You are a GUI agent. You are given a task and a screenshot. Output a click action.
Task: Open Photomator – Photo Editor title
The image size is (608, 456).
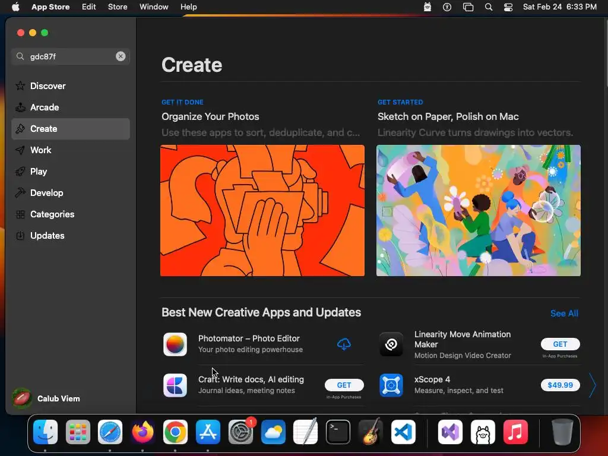pos(249,338)
